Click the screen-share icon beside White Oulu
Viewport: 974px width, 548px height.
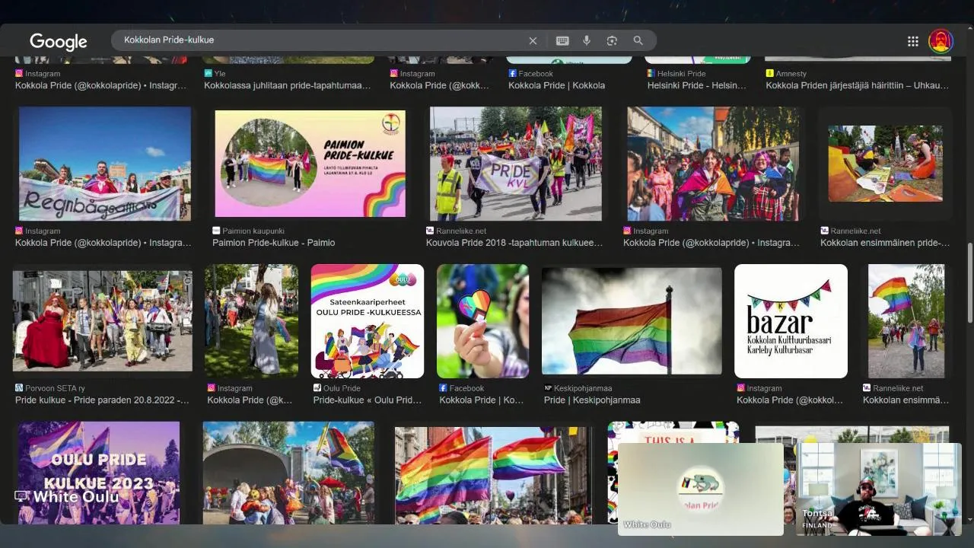tap(21, 496)
